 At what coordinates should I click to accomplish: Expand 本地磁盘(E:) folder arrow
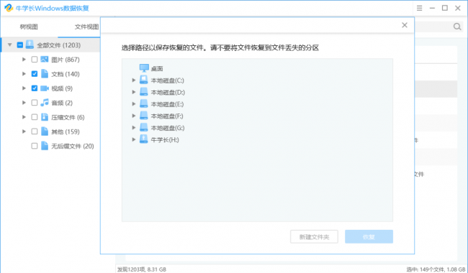click(134, 104)
